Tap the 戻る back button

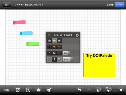tap(7, 5)
